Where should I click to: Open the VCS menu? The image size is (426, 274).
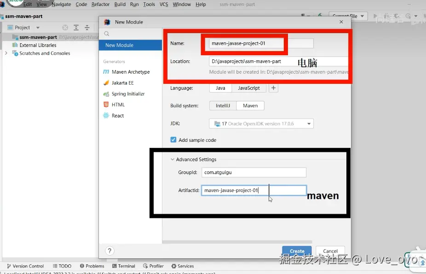click(x=164, y=4)
